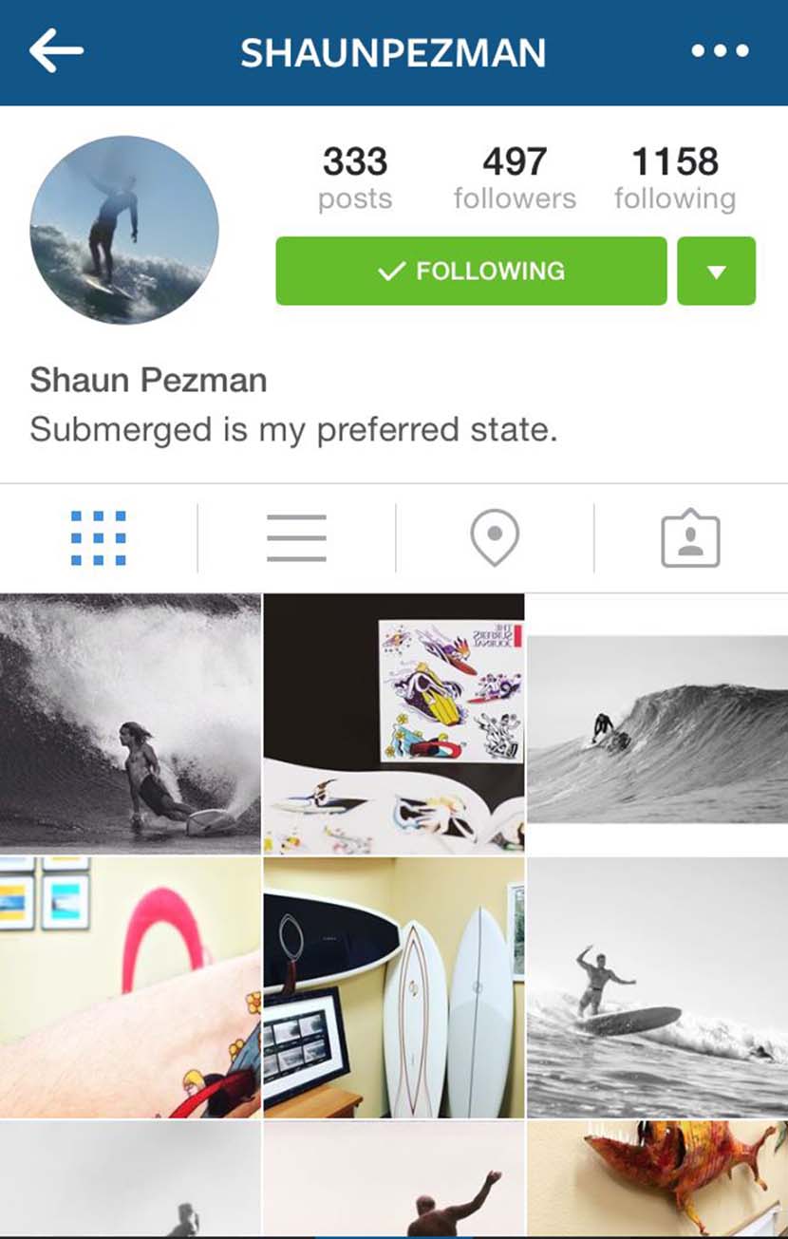Open the three-dot options menu
The width and height of the screenshot is (788, 1239).
(720, 51)
